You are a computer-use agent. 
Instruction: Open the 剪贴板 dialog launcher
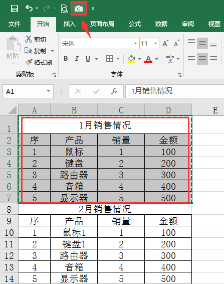[54, 75]
